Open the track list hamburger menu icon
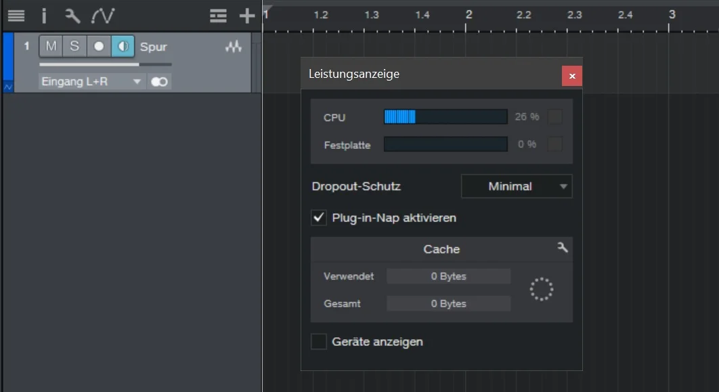 [x=16, y=16]
